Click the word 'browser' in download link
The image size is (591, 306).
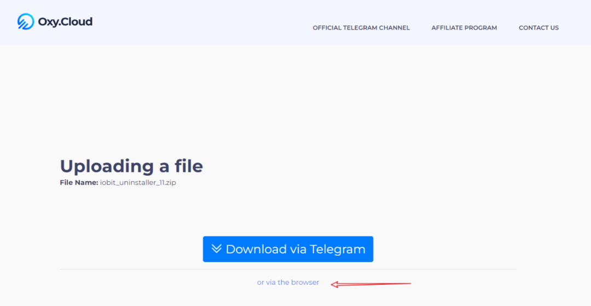305,282
